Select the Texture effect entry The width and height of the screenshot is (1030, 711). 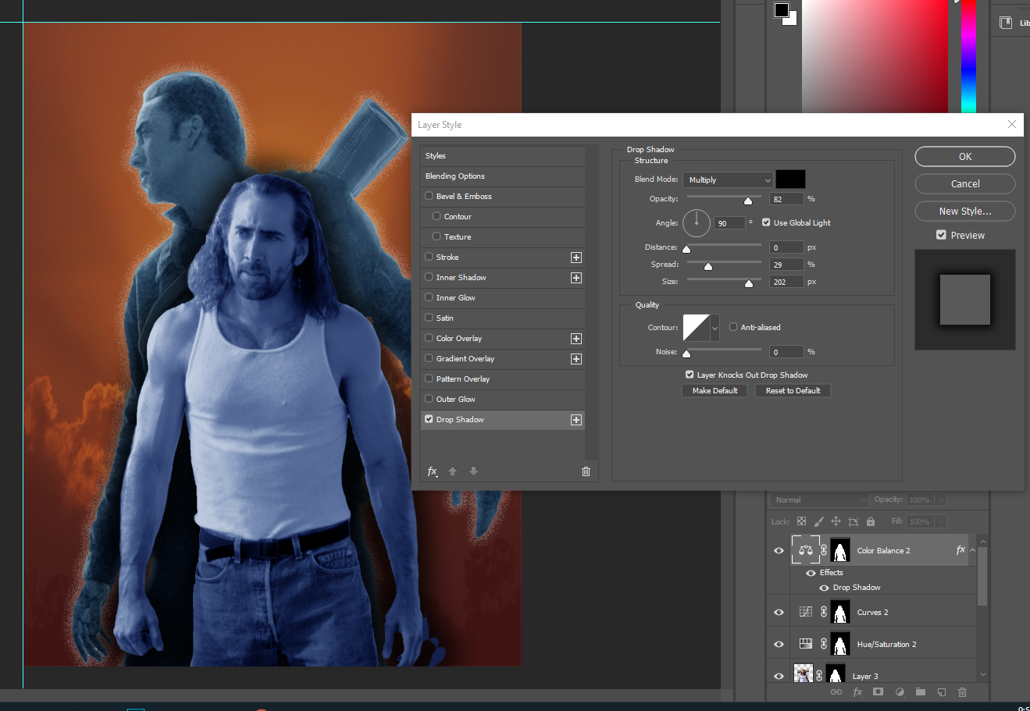click(x=503, y=237)
